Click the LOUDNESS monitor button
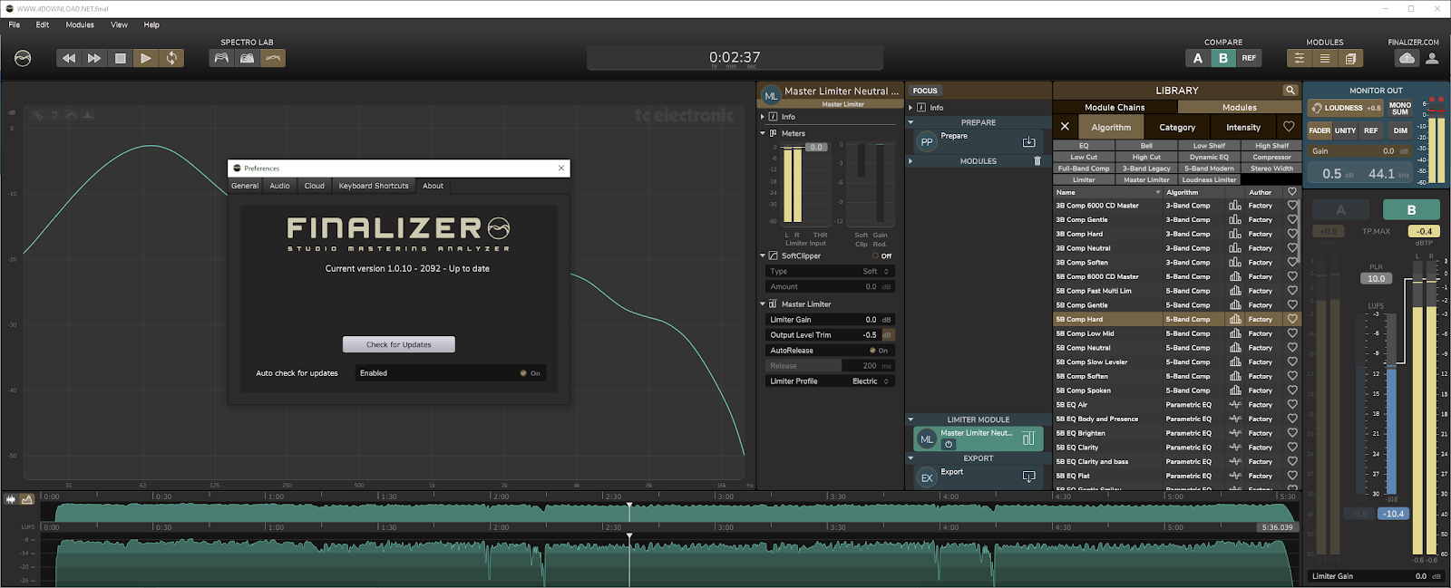 point(1346,108)
